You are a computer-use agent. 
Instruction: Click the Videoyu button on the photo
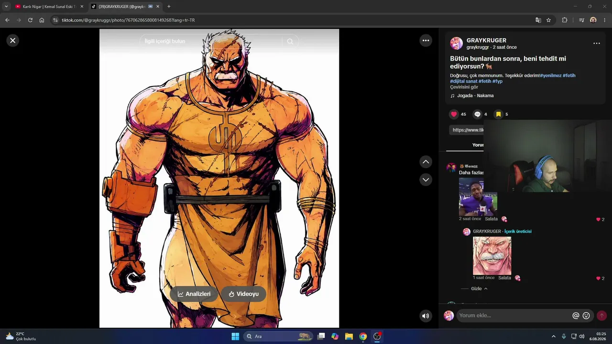point(243,294)
